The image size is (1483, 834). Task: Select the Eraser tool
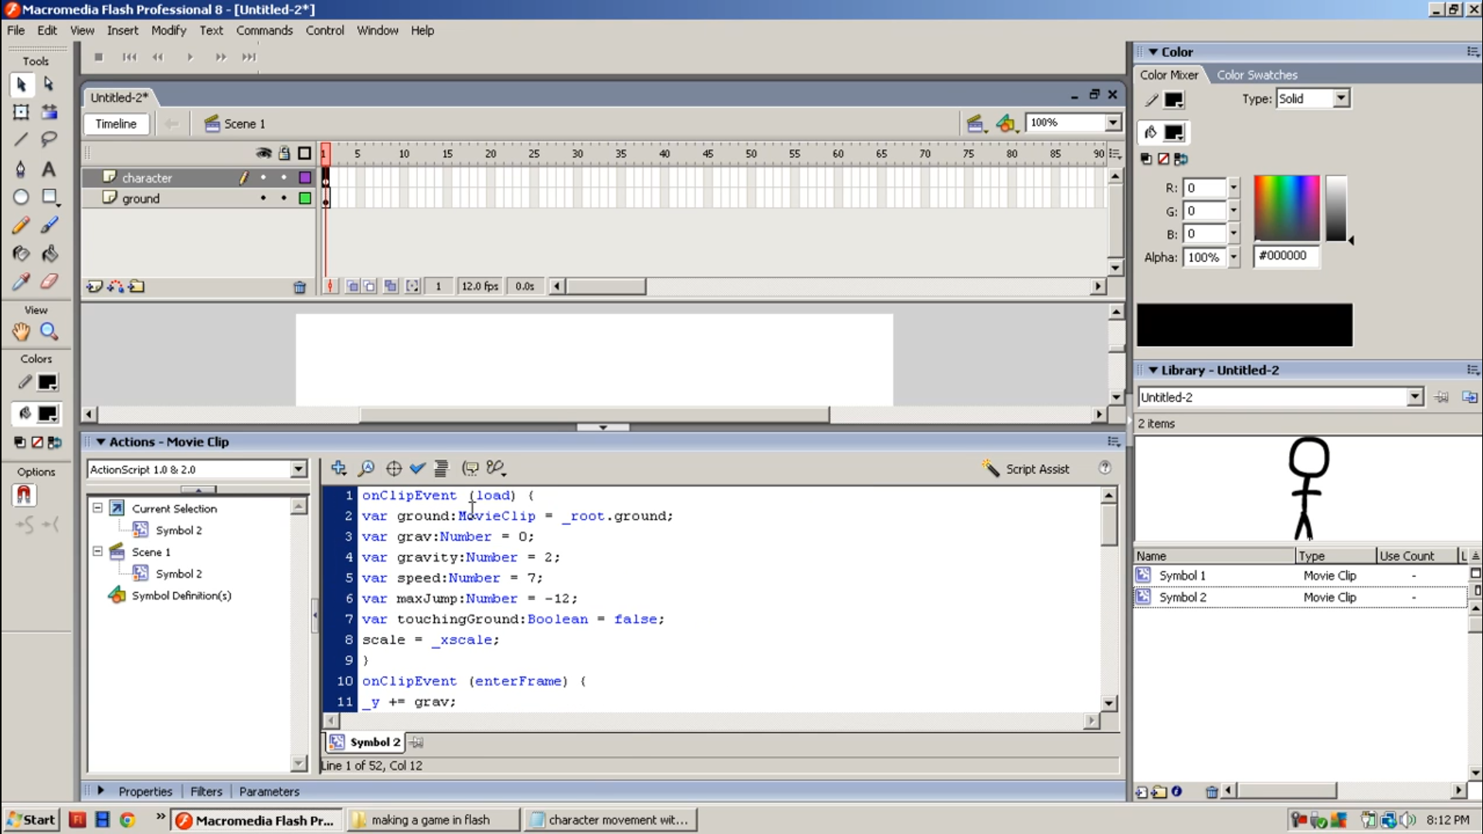49,282
